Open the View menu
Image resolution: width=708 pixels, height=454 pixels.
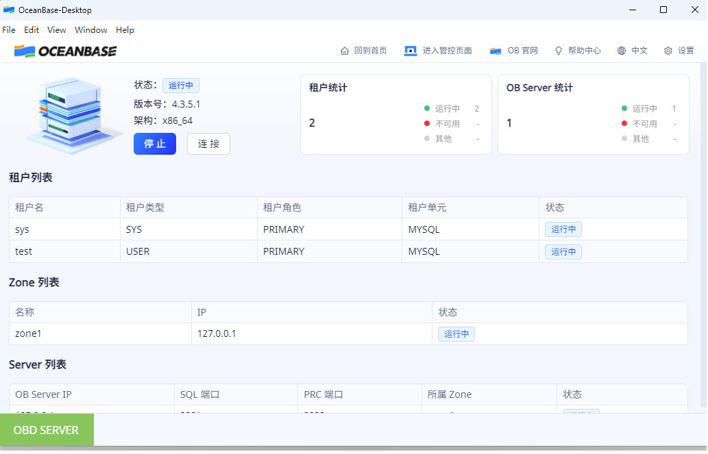click(56, 29)
